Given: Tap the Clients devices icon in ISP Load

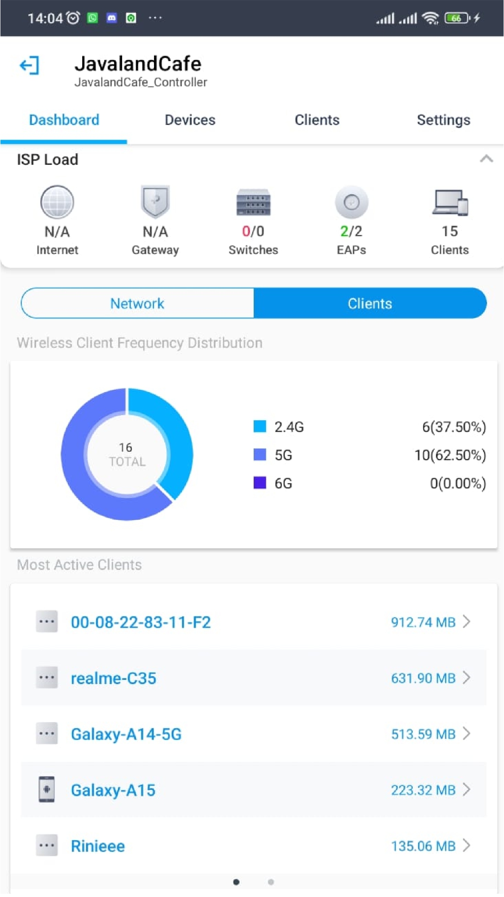Looking at the screenshot, I should tap(450, 203).
